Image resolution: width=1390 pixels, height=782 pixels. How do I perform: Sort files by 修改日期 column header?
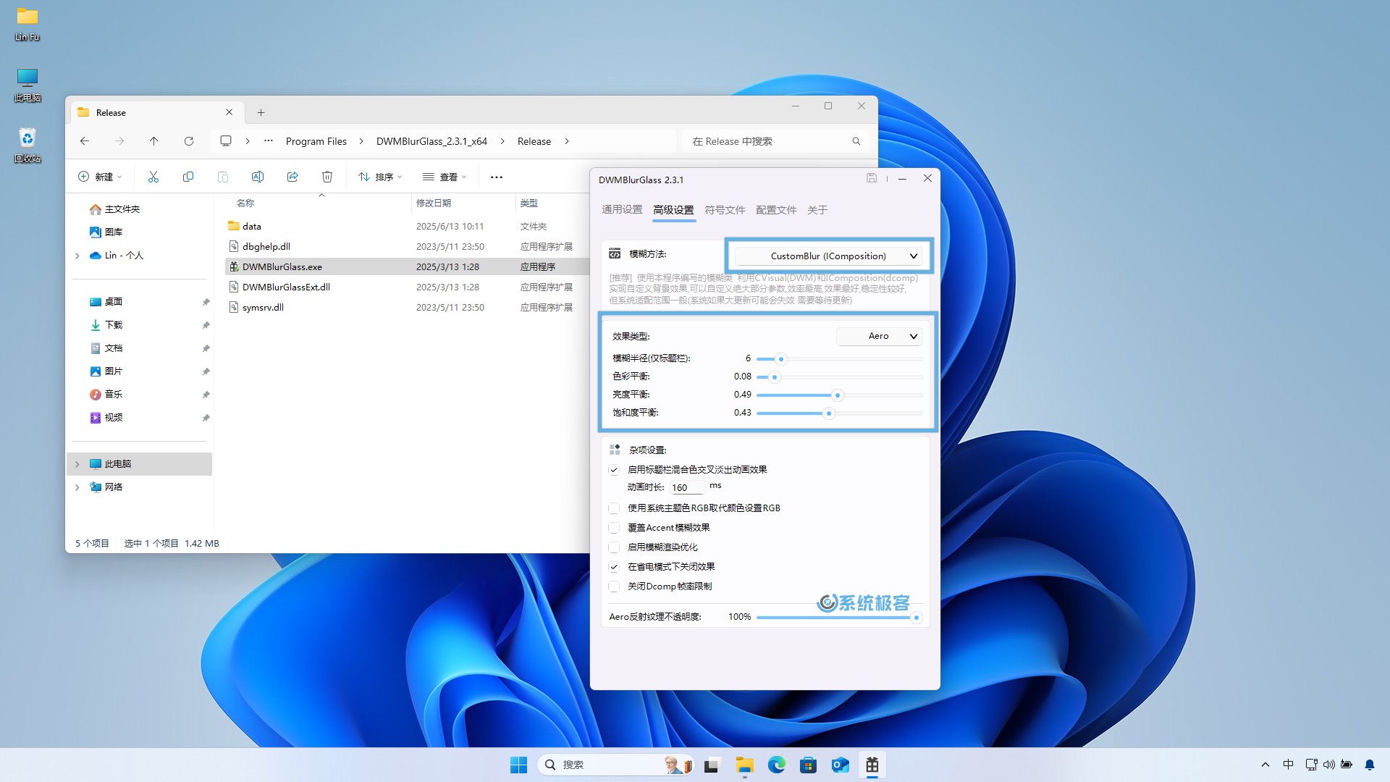[x=434, y=203]
